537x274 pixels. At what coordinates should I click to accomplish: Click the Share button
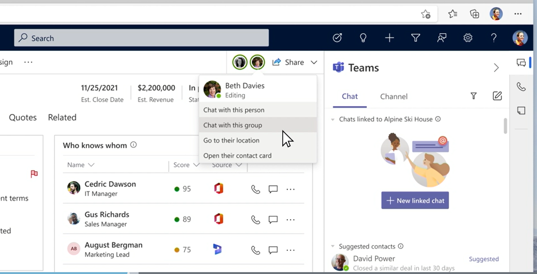coord(288,62)
